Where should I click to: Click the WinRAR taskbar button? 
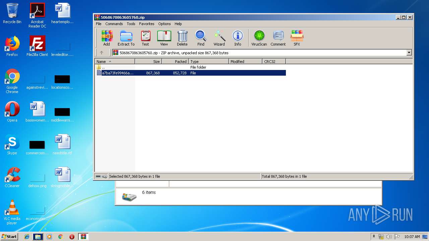click(x=83, y=237)
